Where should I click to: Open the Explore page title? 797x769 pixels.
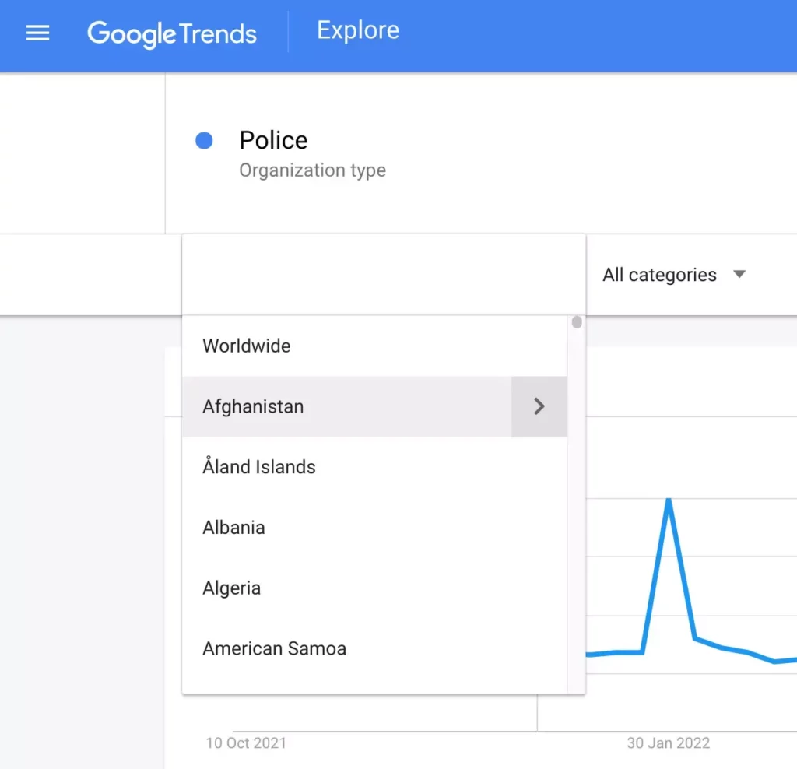tap(358, 30)
